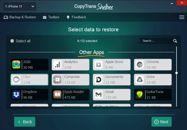Image resolution: width=187 pixels, height=130 pixels.
Task: Open the Backup & Restore tab
Action: [x=20, y=17]
